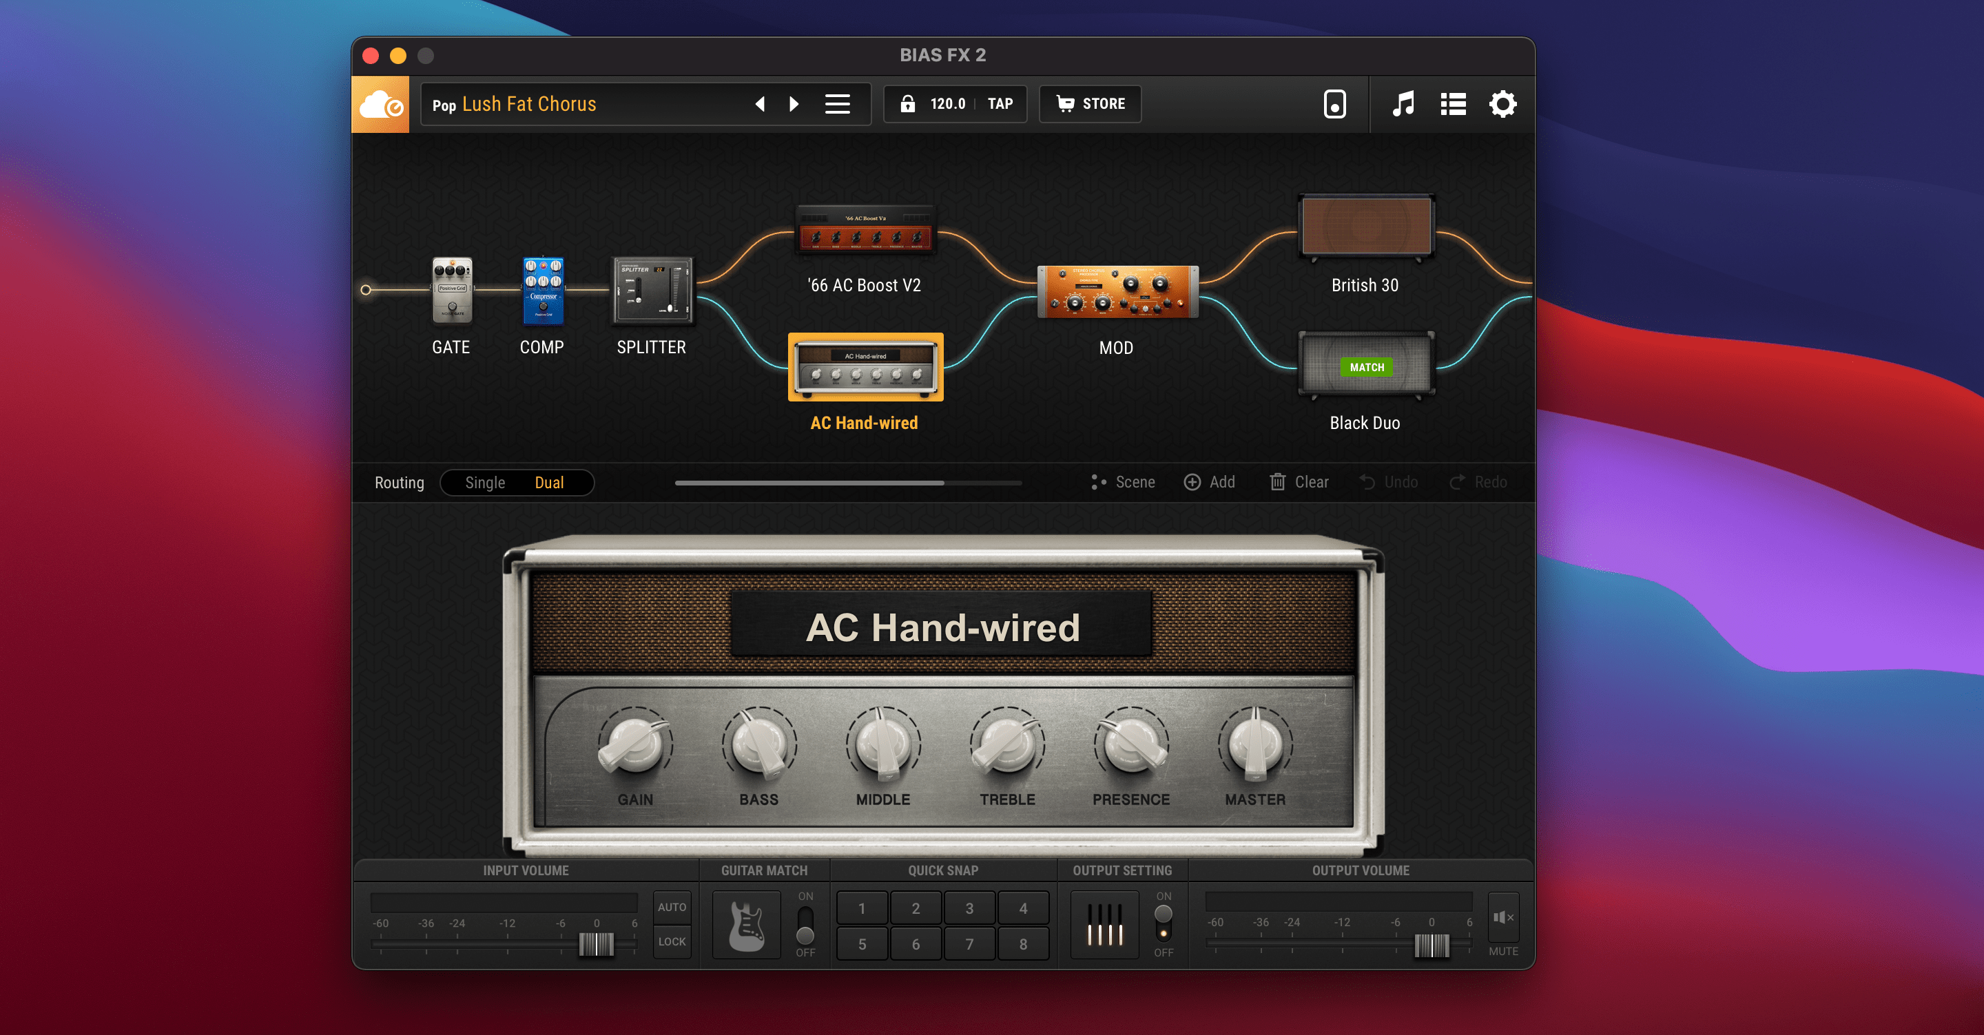Open the hamburger menu next to preset name
This screenshot has height=1035, width=1984.
838,103
